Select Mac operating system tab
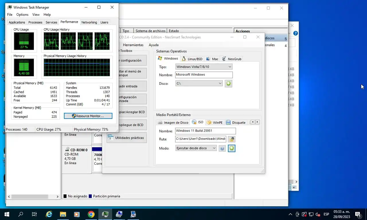367x220 pixels. click(212, 59)
